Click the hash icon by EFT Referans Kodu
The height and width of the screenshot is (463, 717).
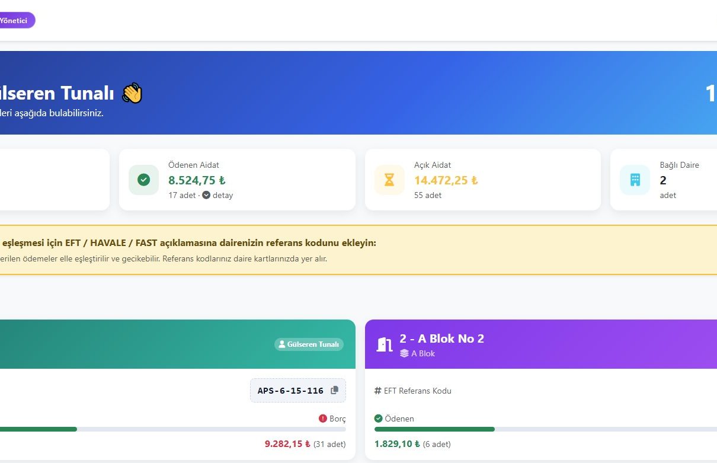click(377, 391)
